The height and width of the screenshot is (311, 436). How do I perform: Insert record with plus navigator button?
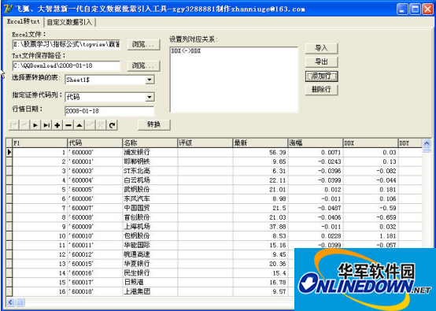click(57, 125)
